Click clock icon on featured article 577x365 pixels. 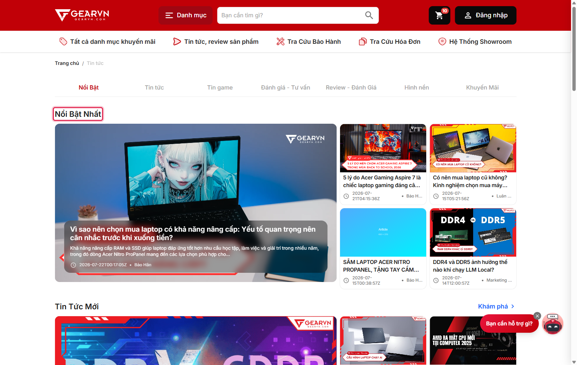[x=73, y=265]
